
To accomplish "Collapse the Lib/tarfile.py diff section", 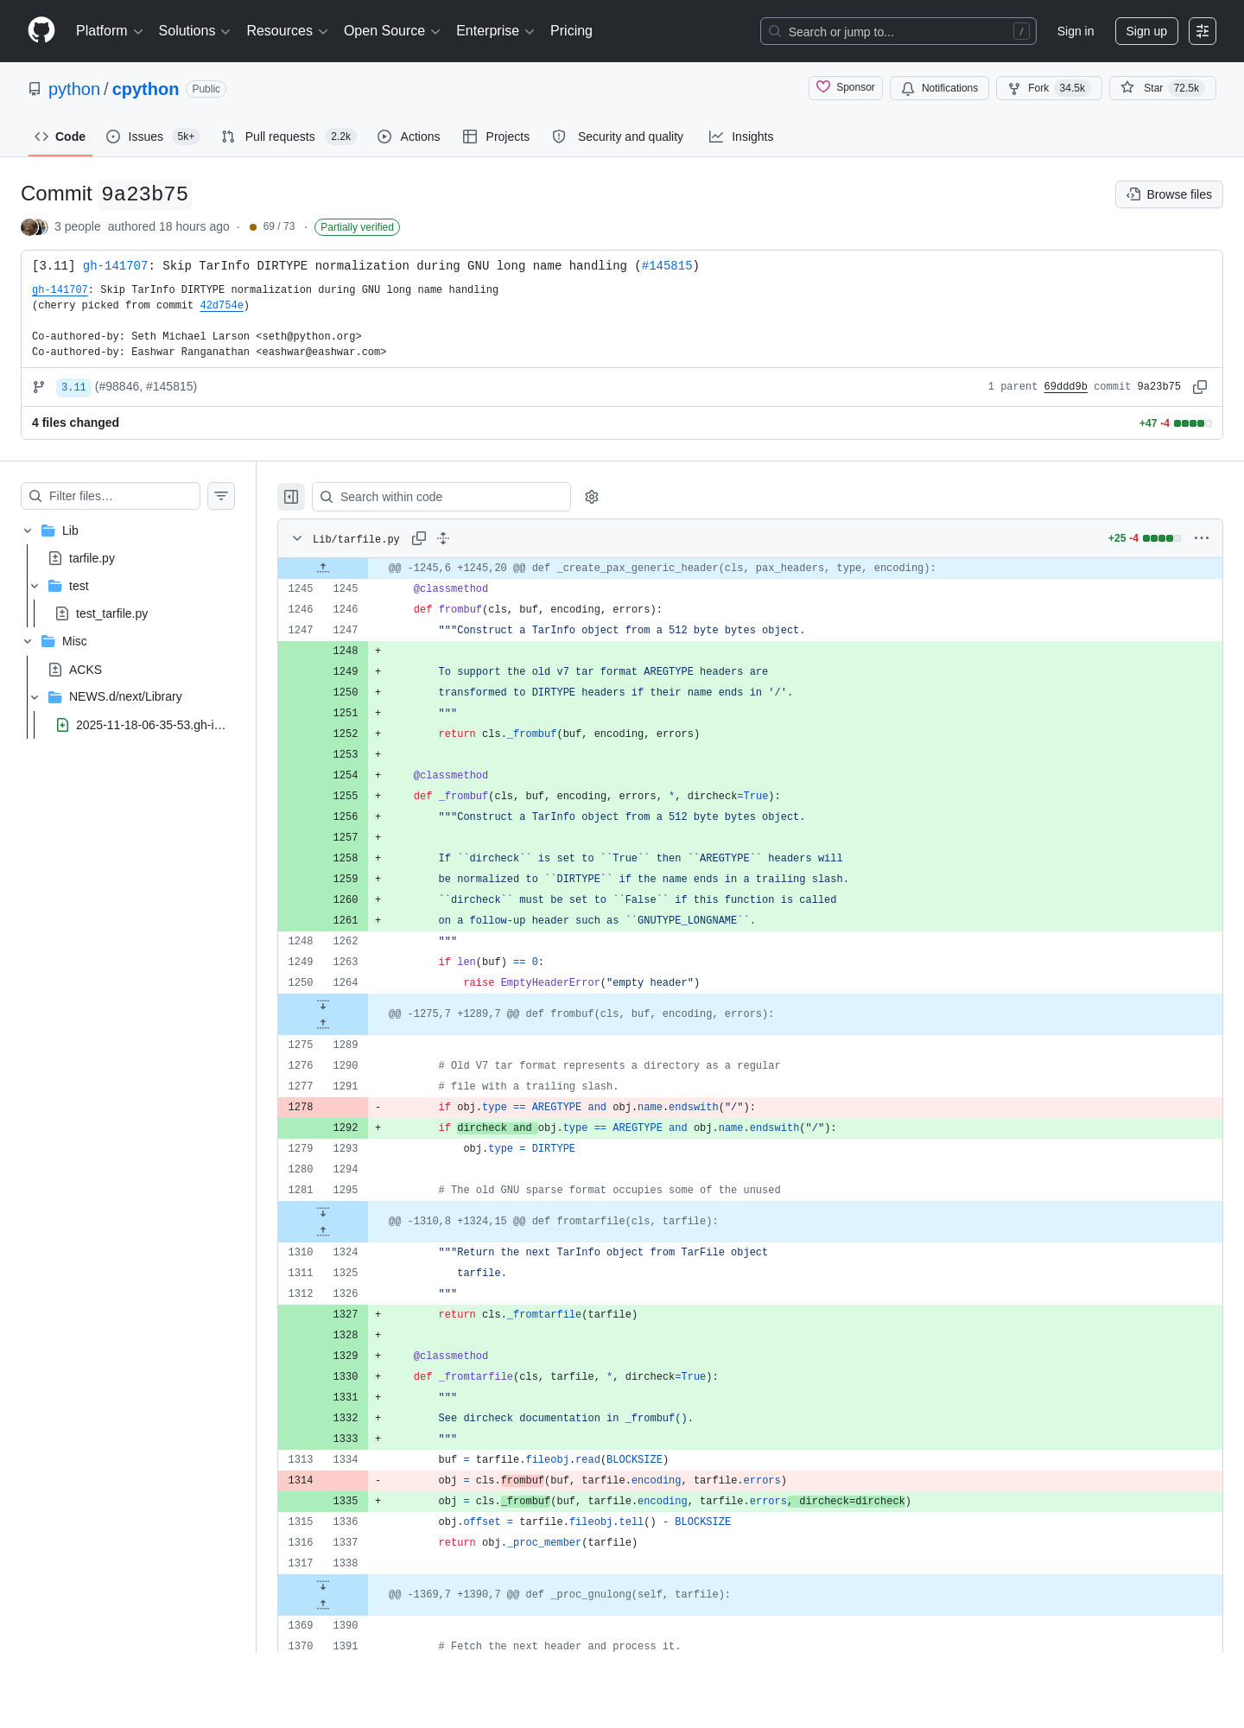I will (x=297, y=538).
